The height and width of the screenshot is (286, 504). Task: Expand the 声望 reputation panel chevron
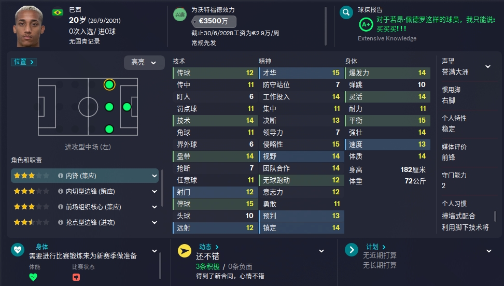coord(488,66)
